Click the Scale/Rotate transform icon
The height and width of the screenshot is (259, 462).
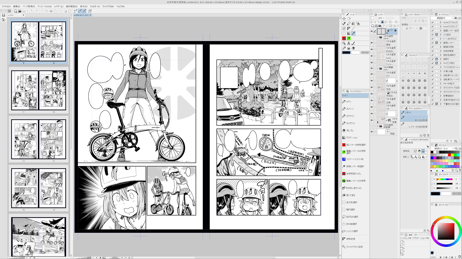pyautogui.click(x=55, y=11)
